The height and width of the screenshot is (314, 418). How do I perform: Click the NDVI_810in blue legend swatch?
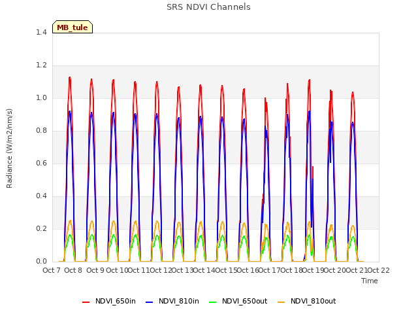150,302
